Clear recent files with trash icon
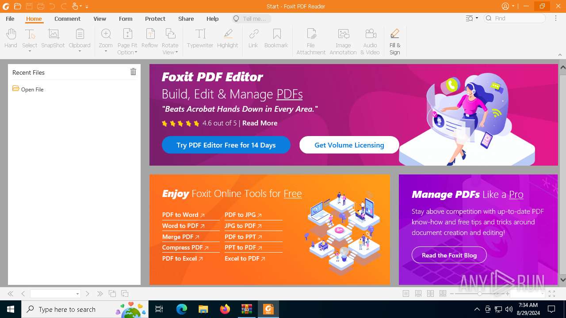The image size is (566, 318). pos(133,72)
